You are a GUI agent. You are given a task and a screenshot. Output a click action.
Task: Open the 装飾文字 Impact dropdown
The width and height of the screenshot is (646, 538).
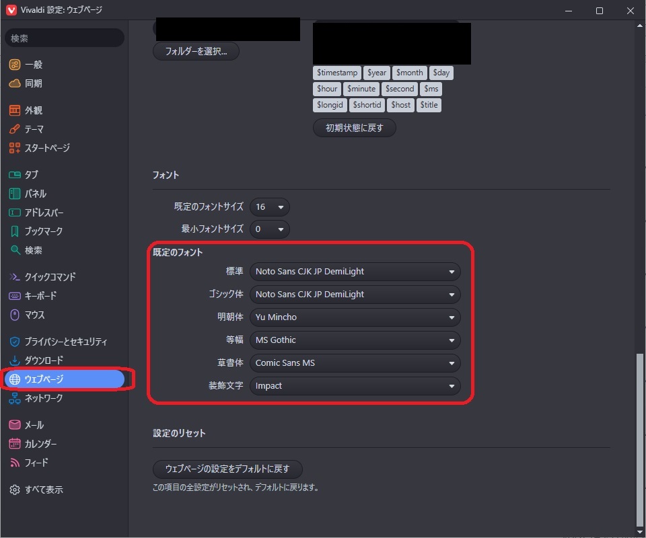(355, 386)
